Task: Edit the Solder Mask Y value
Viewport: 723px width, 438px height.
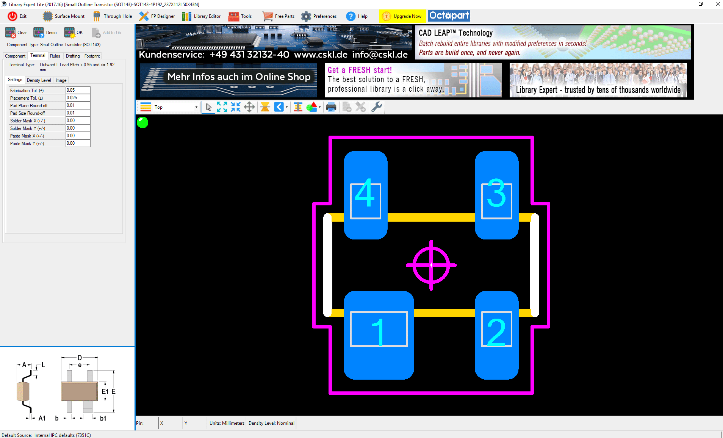Action: tap(78, 128)
